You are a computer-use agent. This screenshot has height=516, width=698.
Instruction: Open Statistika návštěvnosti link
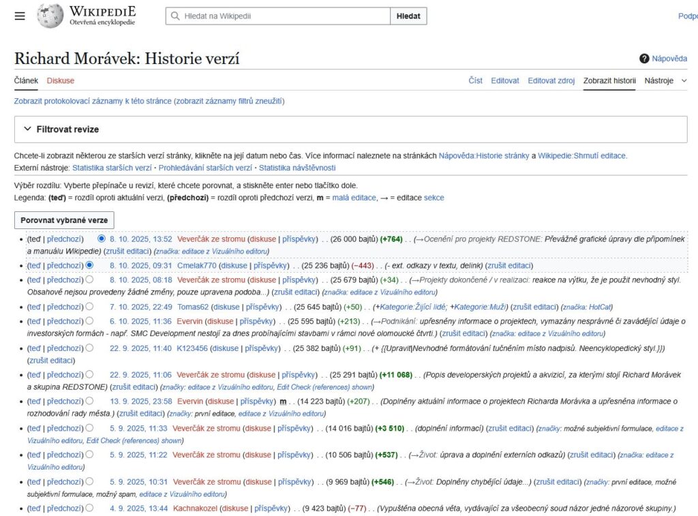coord(297,168)
